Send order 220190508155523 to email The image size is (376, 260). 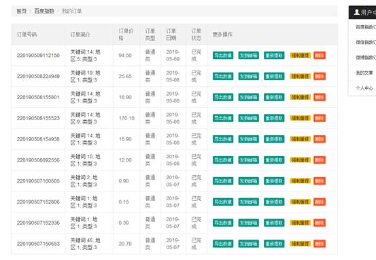coord(248,118)
